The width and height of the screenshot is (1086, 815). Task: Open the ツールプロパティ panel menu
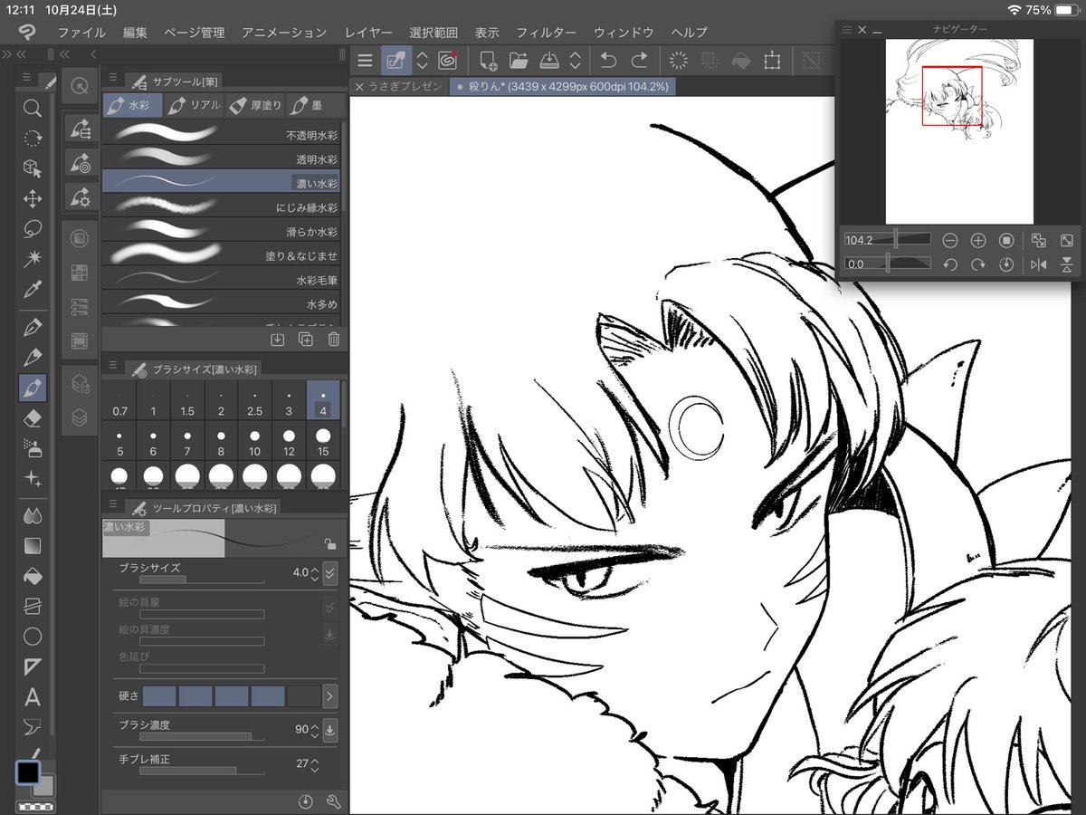(113, 506)
